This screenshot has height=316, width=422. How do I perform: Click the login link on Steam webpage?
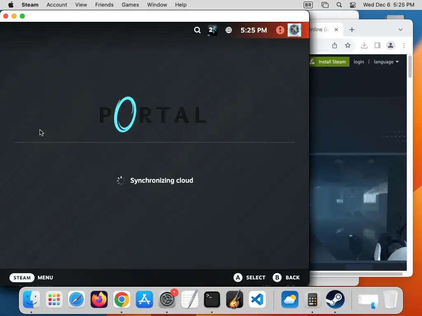coord(359,62)
